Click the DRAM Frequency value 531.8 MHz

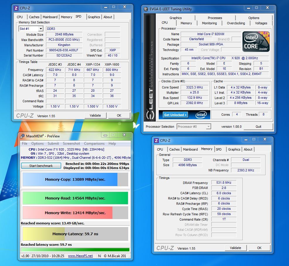coord(224,183)
